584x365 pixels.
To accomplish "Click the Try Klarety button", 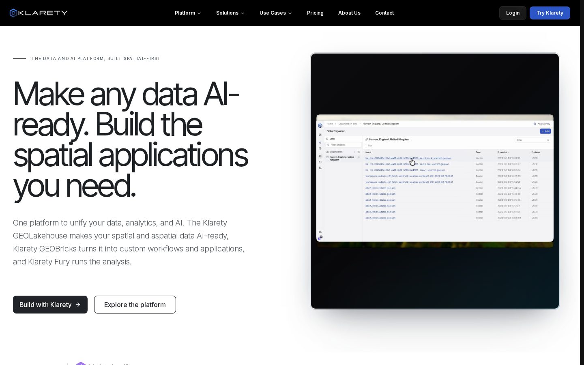I will [550, 13].
